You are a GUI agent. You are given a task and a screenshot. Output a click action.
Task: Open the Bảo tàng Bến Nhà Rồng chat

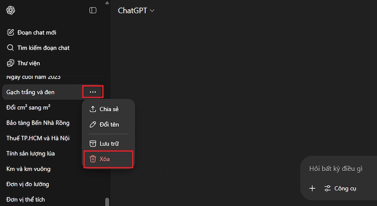[x=38, y=123]
